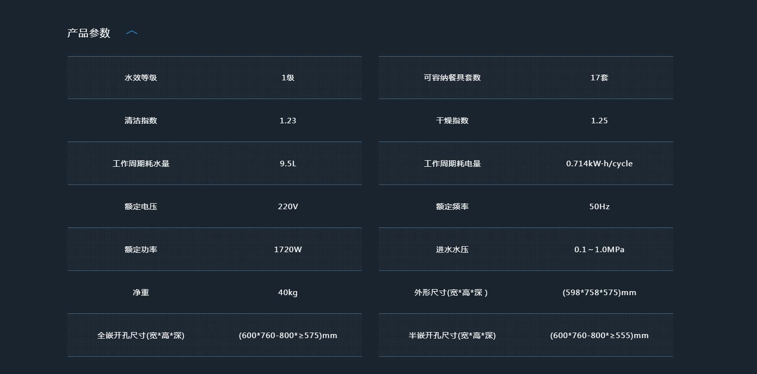Select the 工作周期耗水量 label

click(x=141, y=164)
